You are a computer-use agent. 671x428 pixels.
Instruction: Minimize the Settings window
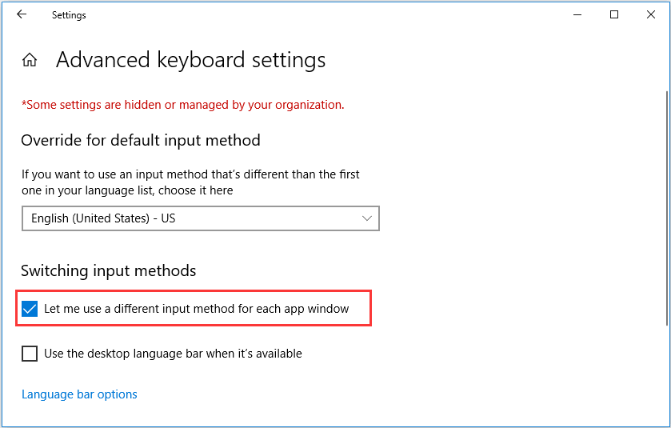pos(577,15)
